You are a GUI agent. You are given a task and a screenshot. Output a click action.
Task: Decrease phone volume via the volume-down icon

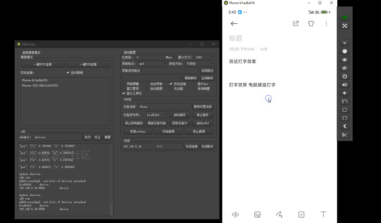pyautogui.click(x=344, y=93)
